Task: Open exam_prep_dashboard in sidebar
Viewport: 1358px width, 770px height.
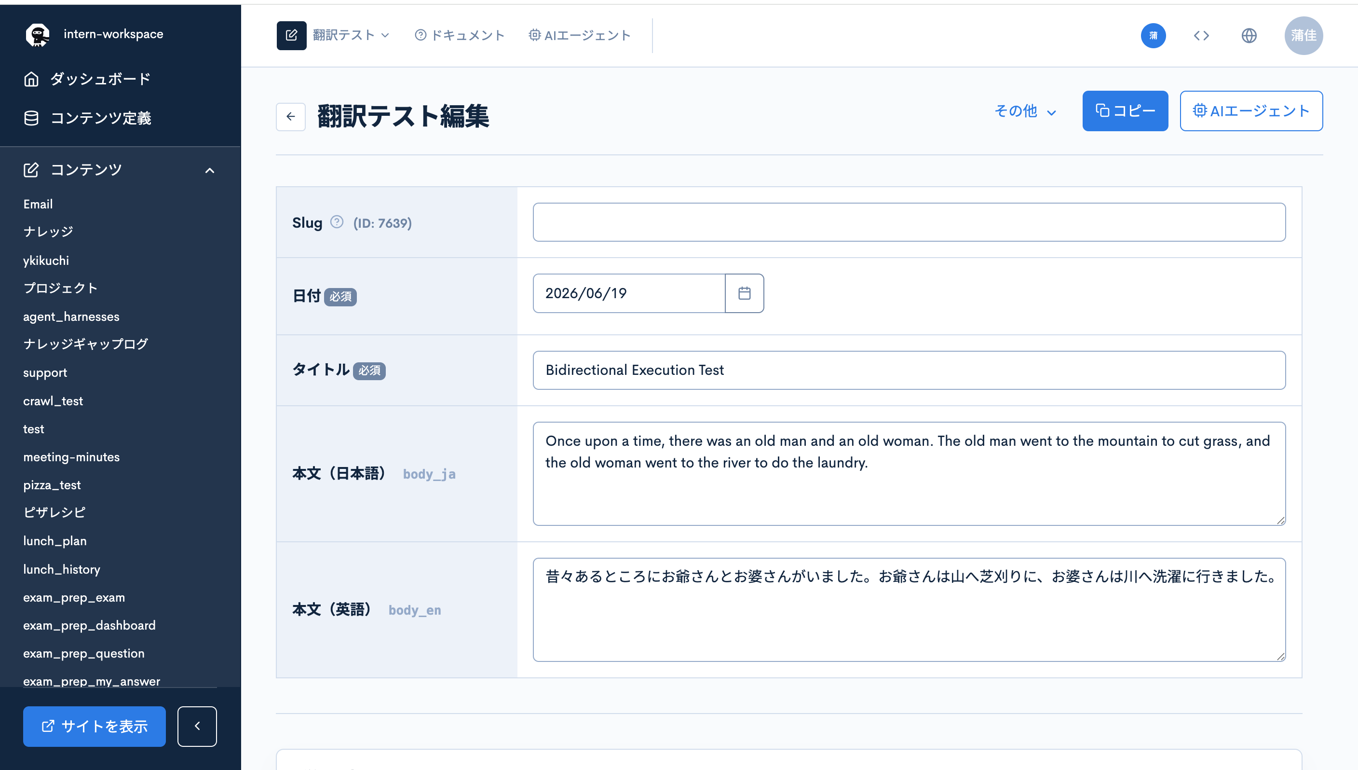Action: coord(89,625)
